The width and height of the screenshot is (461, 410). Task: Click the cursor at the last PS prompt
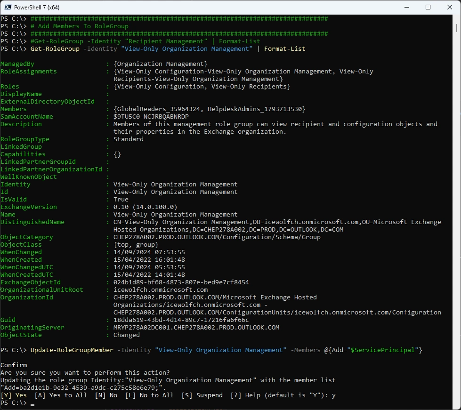point(32,403)
